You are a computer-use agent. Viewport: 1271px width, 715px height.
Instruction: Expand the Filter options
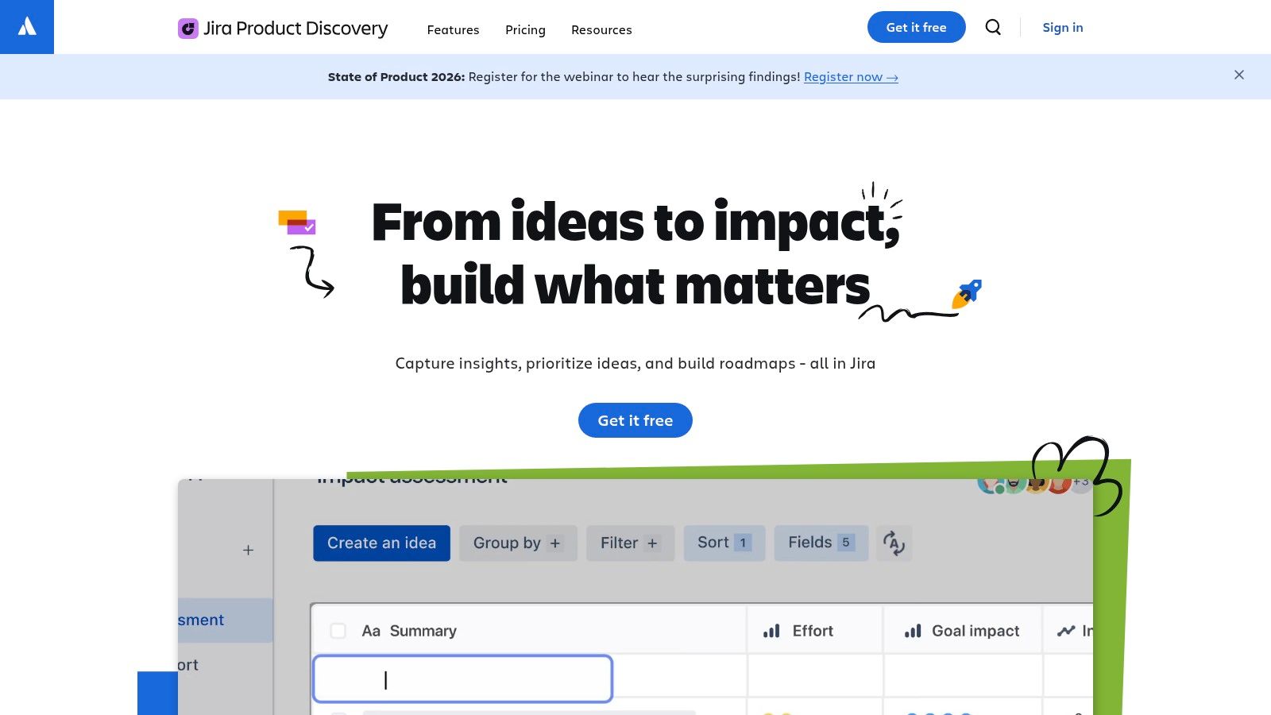630,543
